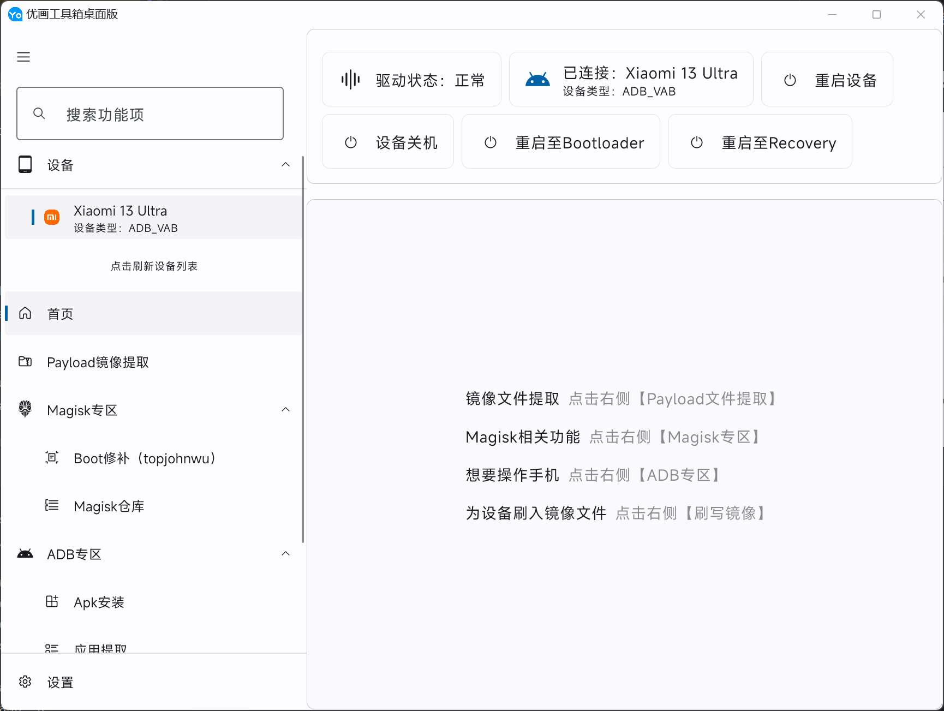Click the ADB专区 android icon
The width and height of the screenshot is (944, 711).
point(25,553)
